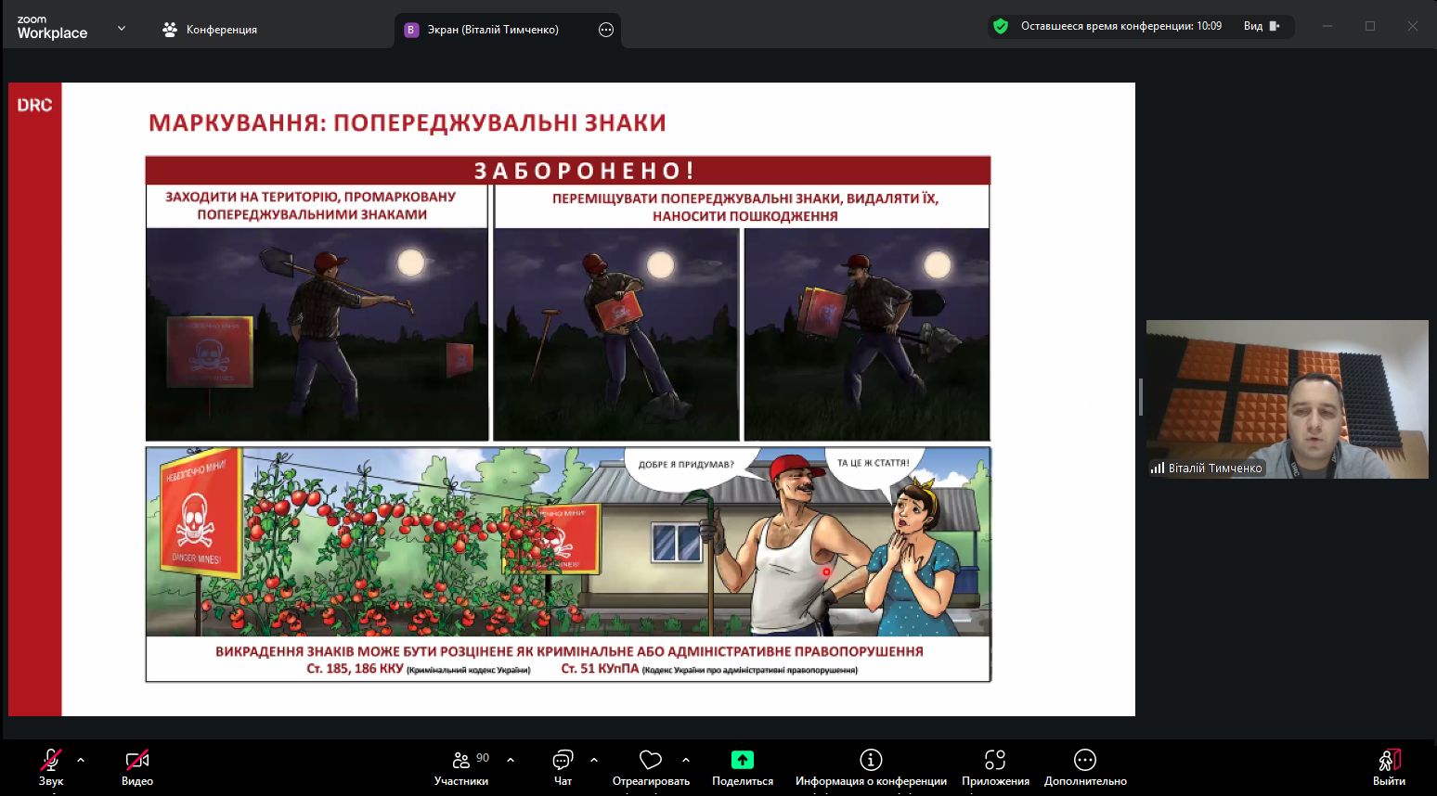Unmute microphone with Звук button
1437x796 pixels.
click(x=50, y=761)
